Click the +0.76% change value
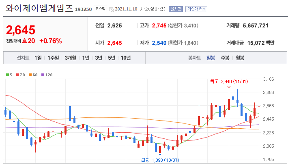 coord(51,41)
